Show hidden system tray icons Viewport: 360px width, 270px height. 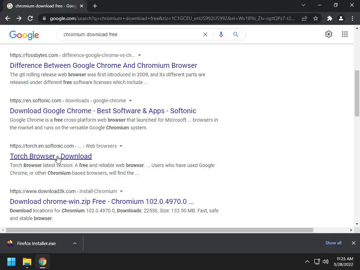click(x=307, y=262)
